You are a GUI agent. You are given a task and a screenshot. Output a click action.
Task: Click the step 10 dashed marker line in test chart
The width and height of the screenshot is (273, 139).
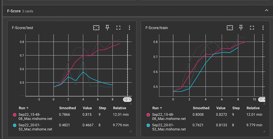tap(128, 65)
